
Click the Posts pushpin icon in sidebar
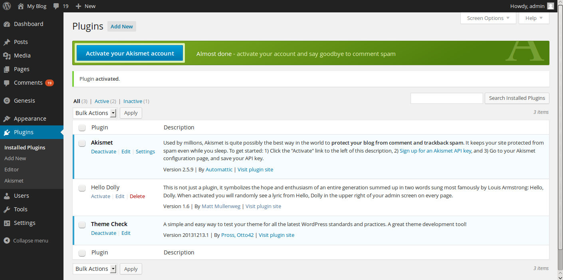(x=7, y=42)
